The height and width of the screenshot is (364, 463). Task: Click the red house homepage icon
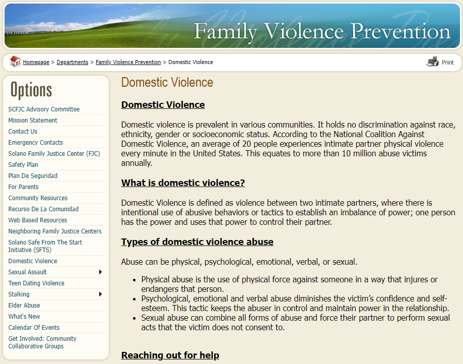[15, 62]
